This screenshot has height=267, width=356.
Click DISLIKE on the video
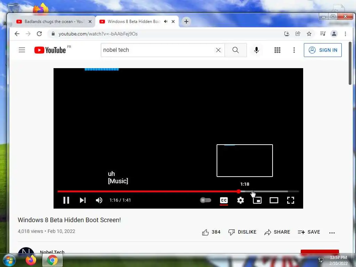[x=242, y=232]
